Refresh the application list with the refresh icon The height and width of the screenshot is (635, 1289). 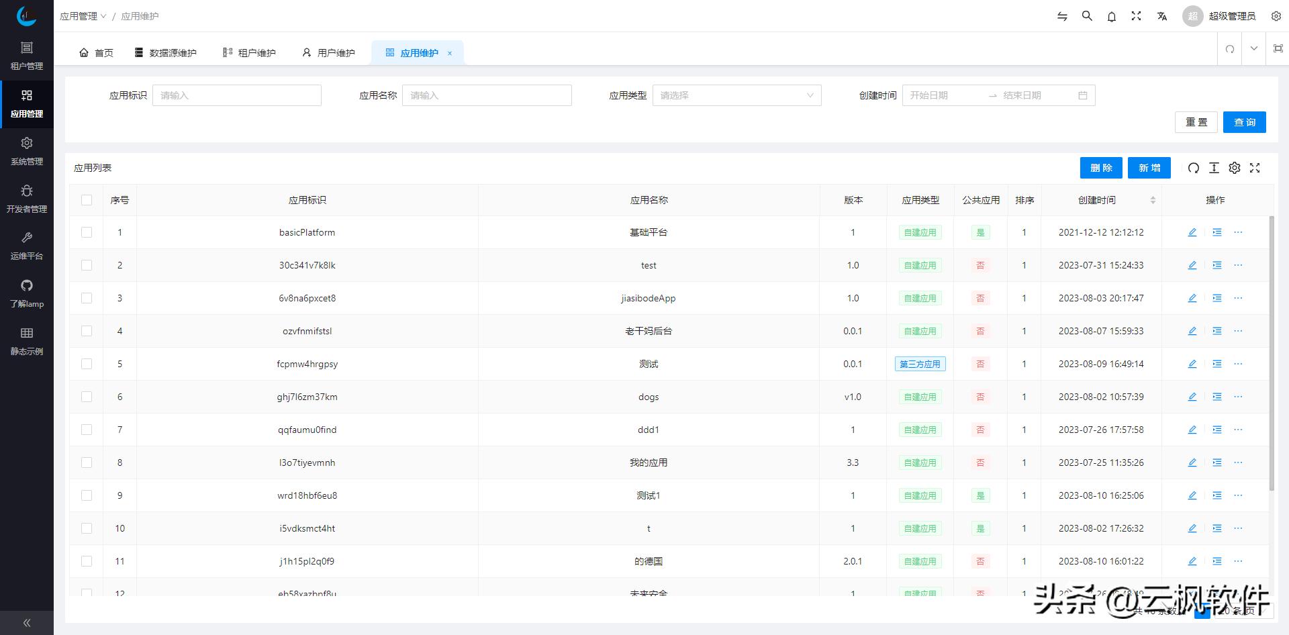point(1193,168)
